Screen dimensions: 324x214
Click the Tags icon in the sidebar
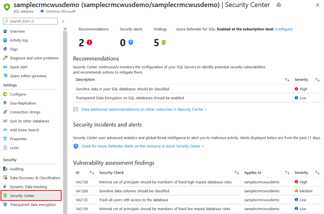tap(5, 49)
